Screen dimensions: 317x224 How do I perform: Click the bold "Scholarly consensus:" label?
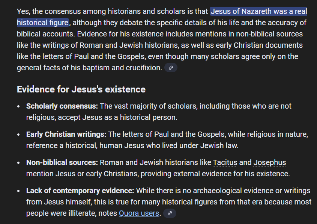(62, 106)
